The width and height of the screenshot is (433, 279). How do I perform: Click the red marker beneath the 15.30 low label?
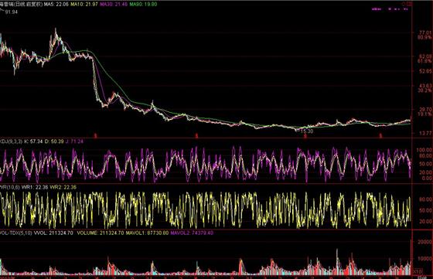tap(305, 136)
